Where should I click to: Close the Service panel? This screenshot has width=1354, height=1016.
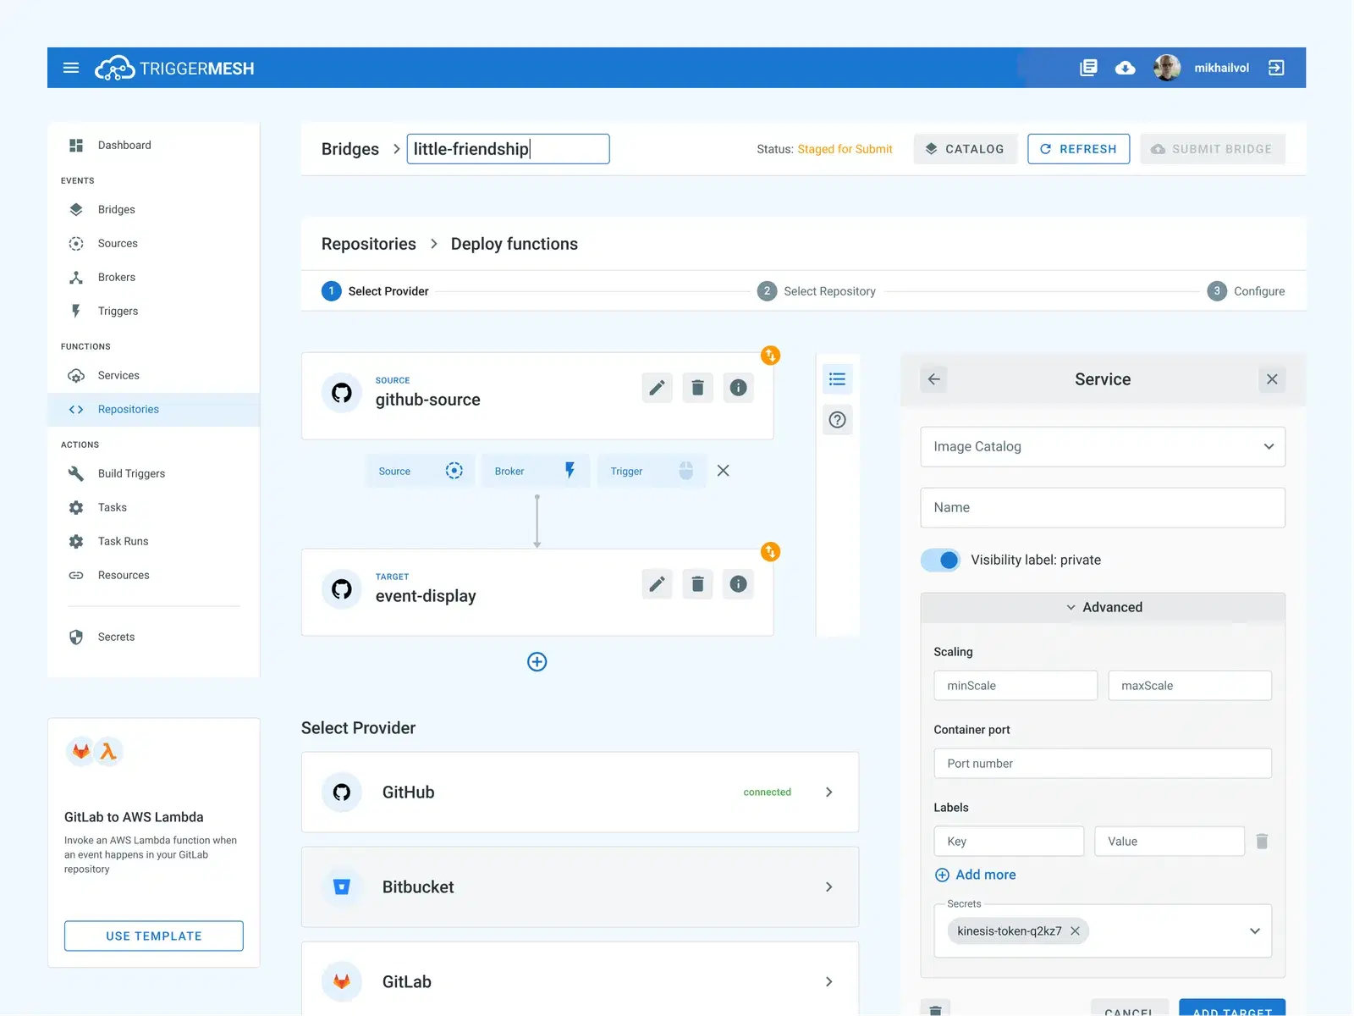pos(1272,379)
